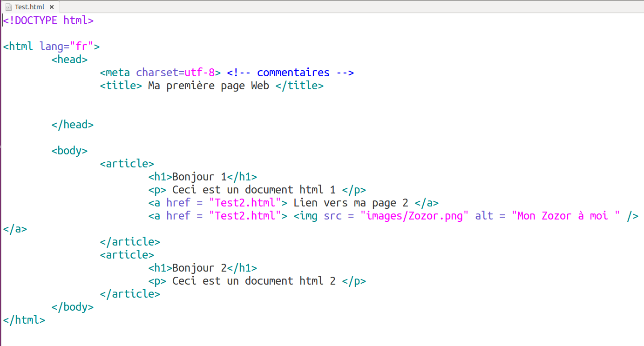Click the closing body tag

tap(72, 307)
